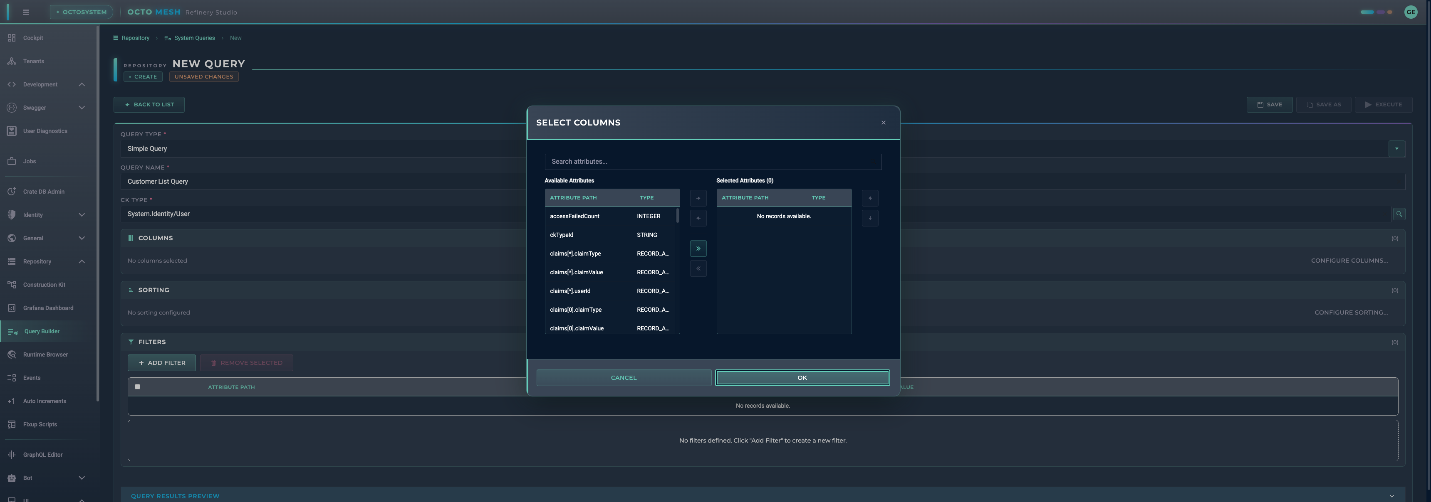Select Runtime Browser from the sidebar
1431x502 pixels.
click(45, 354)
